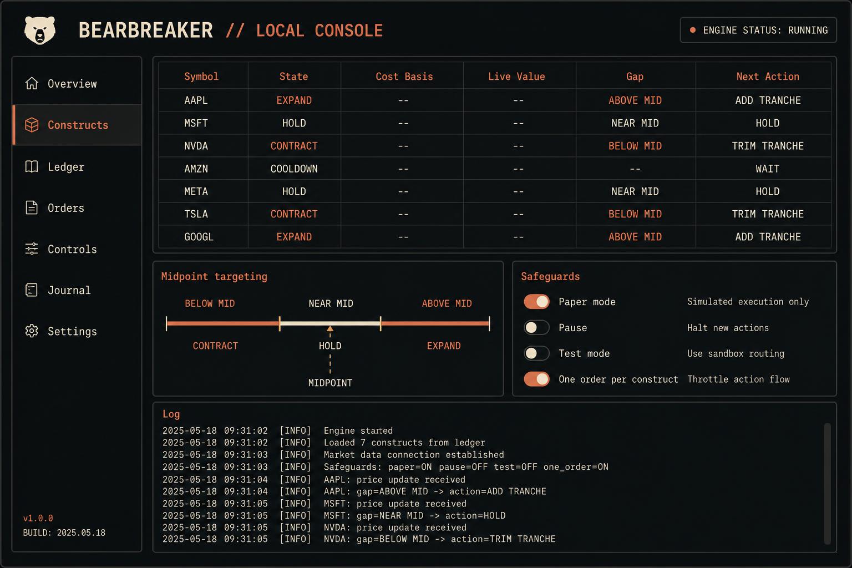Viewport: 852px width, 568px height.
Task: Switch off One order per construct
Action: pos(536,379)
